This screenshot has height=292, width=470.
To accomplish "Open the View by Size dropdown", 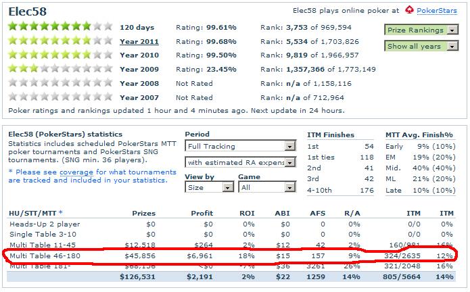I will 209,187.
